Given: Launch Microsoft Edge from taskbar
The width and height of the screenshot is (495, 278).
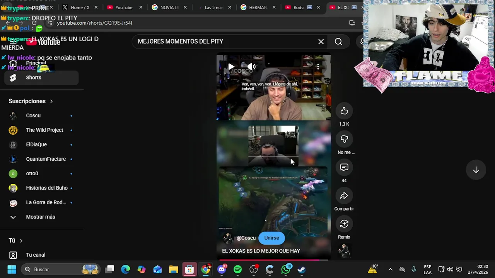Looking at the screenshot, I should click(x=126, y=270).
